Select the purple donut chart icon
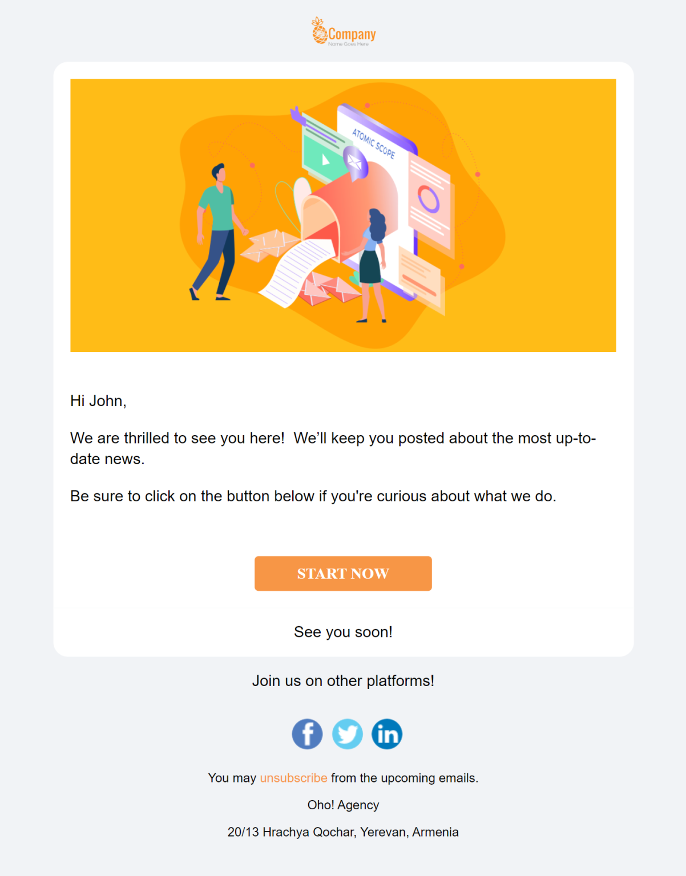This screenshot has height=876, width=686. click(429, 199)
